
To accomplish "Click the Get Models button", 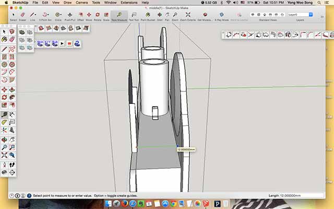I will [x=205, y=16].
